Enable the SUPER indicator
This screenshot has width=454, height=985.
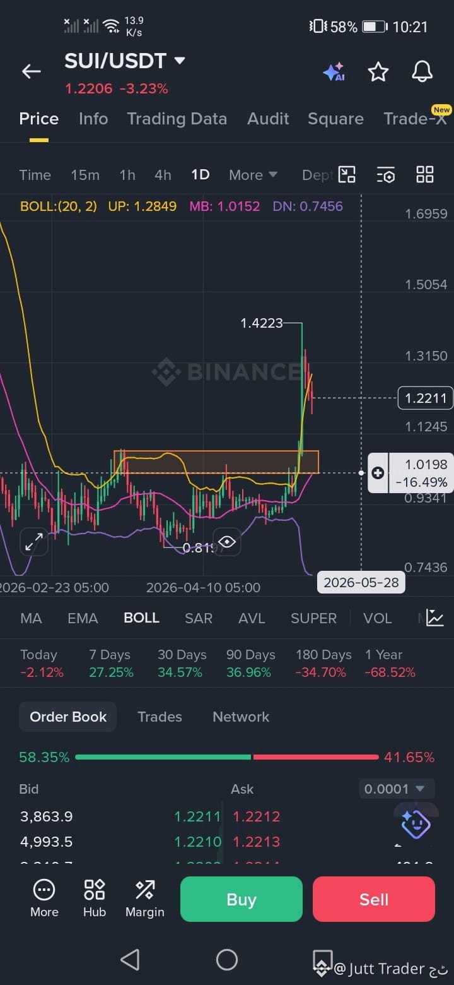tap(313, 618)
